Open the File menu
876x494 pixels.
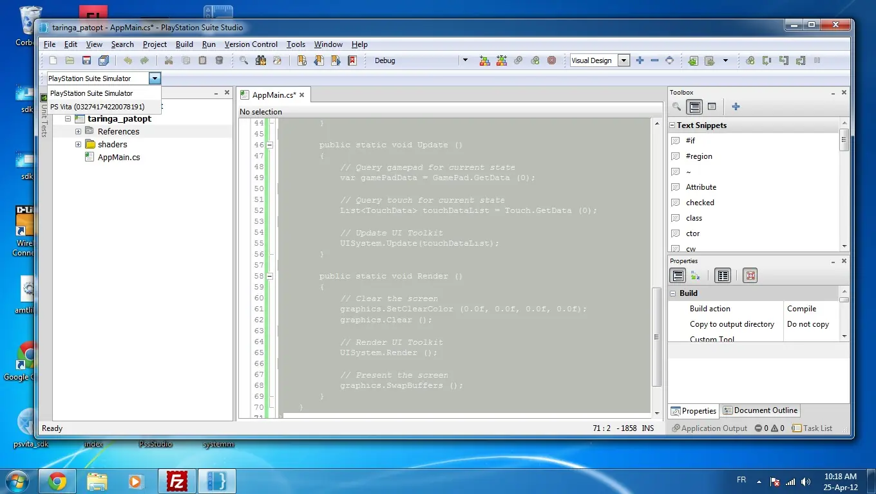[50, 44]
